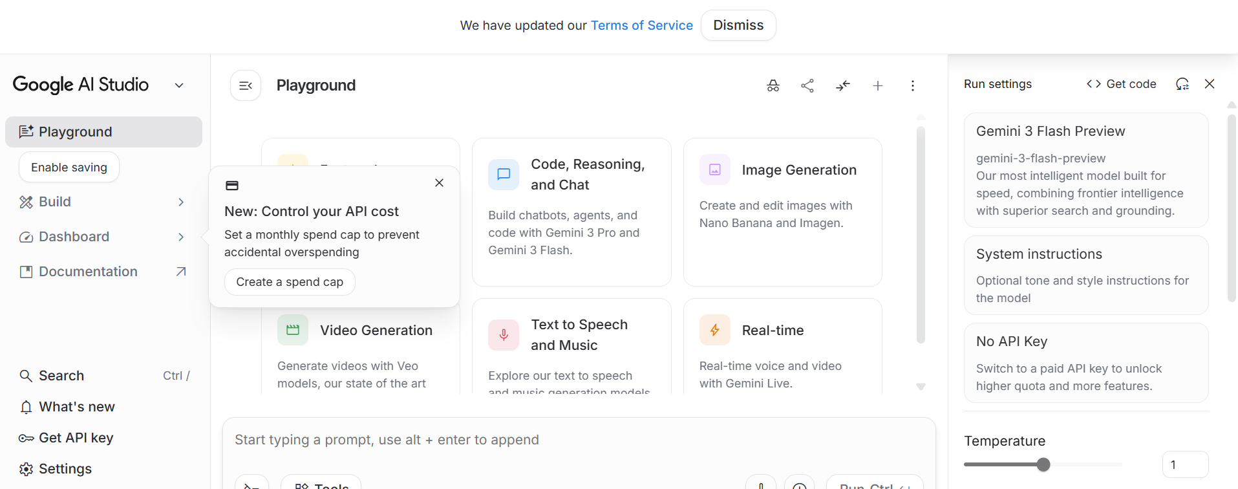Click the What's new bell icon
This screenshot has width=1238, height=489.
click(26, 407)
